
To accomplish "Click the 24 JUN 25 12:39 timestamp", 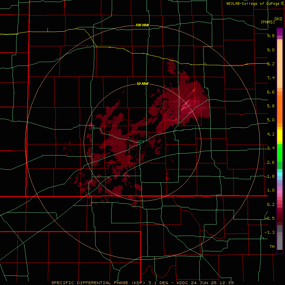I will 213,283.
